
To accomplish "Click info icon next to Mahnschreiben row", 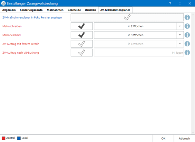I will click(x=188, y=26).
